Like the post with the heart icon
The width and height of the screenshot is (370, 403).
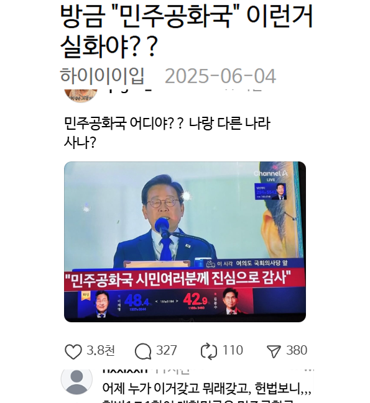click(73, 351)
